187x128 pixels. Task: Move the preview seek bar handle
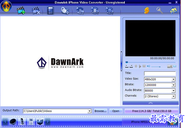click(127, 62)
